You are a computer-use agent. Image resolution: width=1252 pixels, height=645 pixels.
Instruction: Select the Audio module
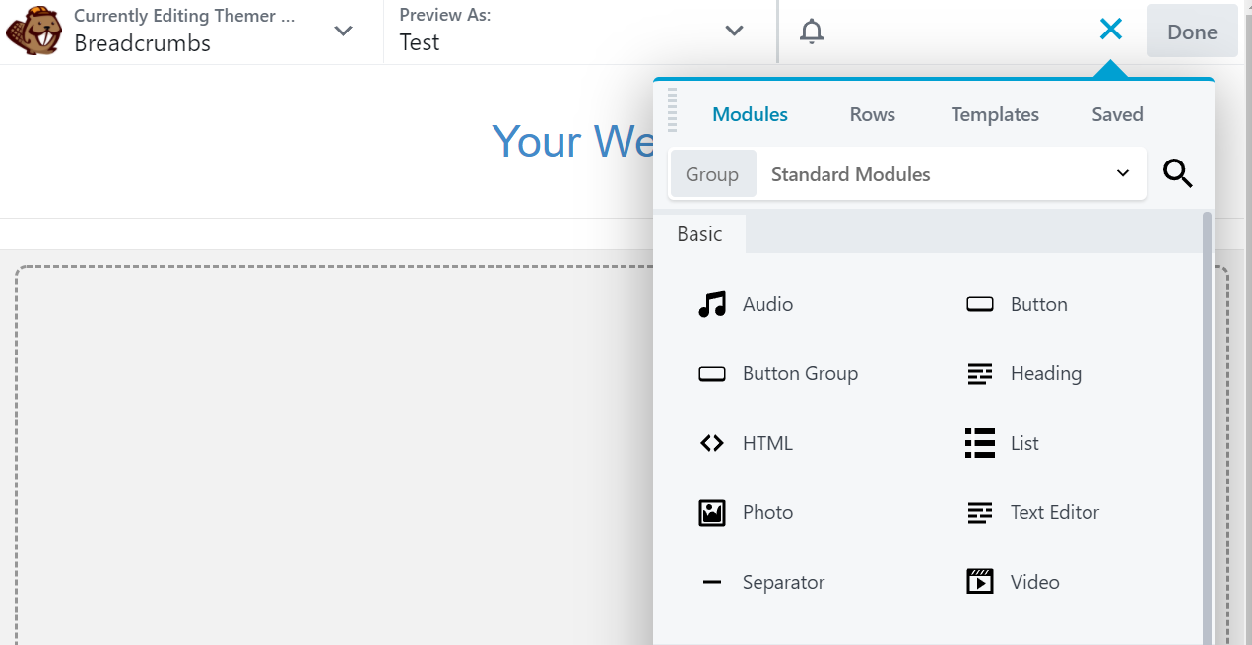coord(766,304)
